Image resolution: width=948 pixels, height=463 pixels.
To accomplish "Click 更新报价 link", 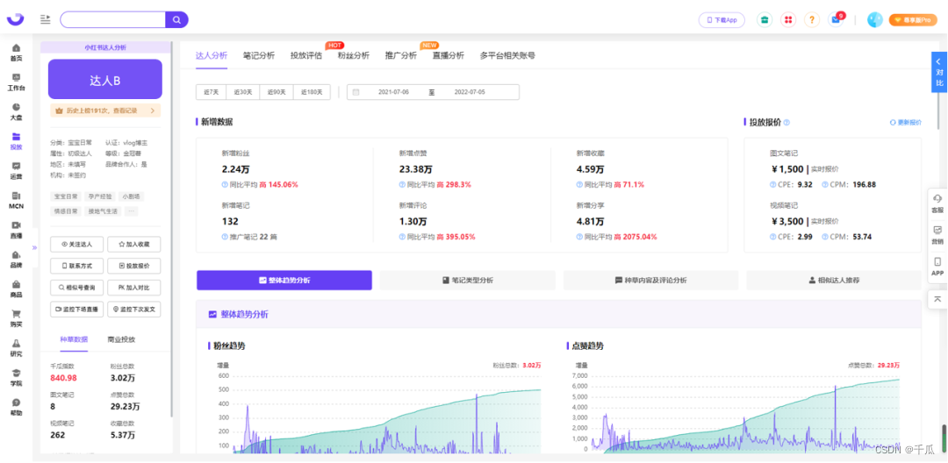I will [906, 123].
